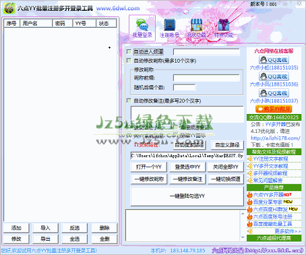Click the 随机后缀个数 input field

(184, 88)
